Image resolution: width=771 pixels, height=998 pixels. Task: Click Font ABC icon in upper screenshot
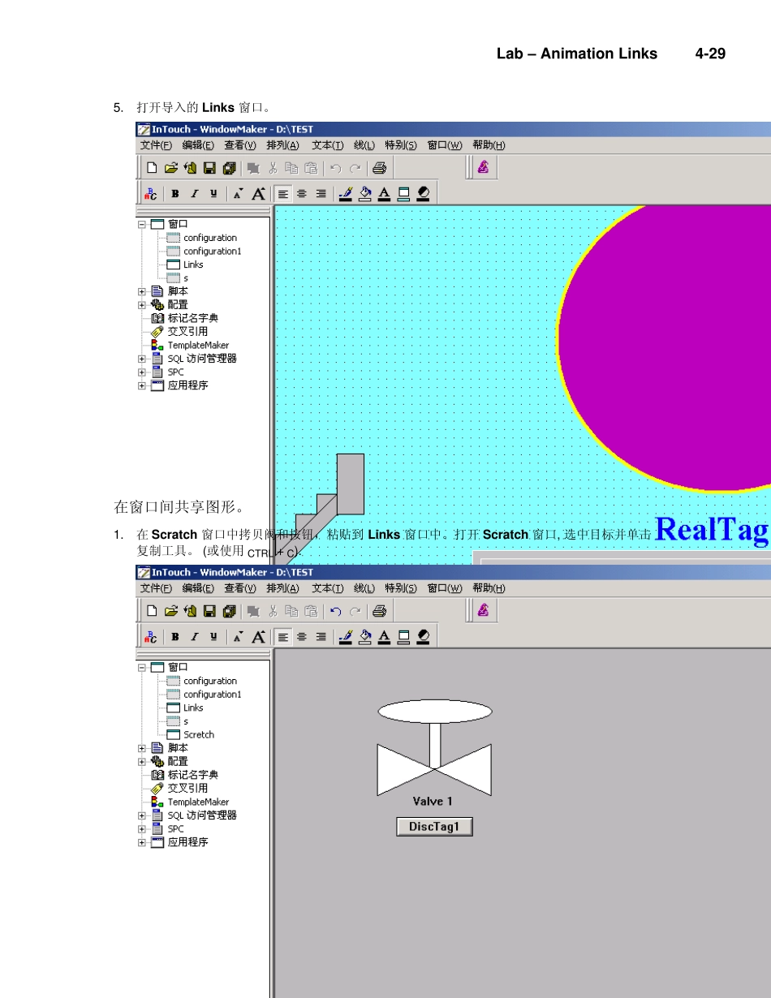[x=151, y=193]
